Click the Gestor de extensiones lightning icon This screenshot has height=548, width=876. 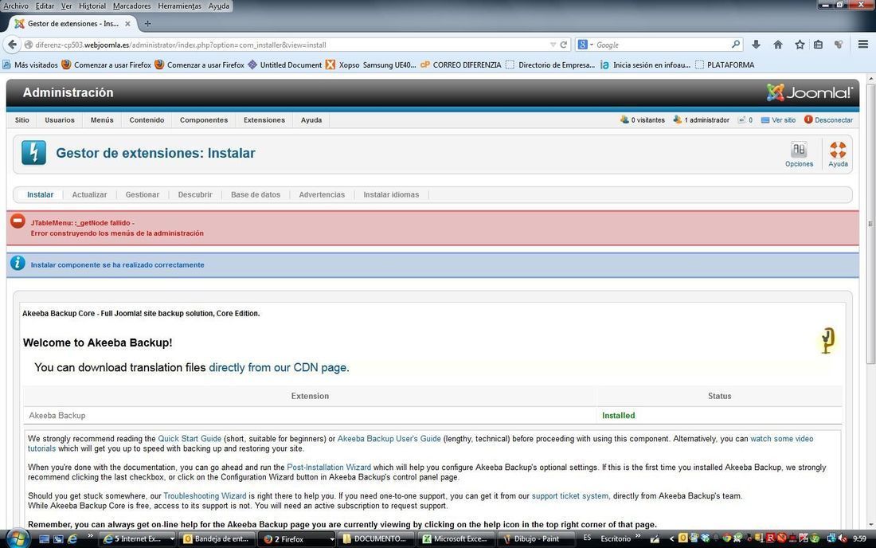(33, 152)
